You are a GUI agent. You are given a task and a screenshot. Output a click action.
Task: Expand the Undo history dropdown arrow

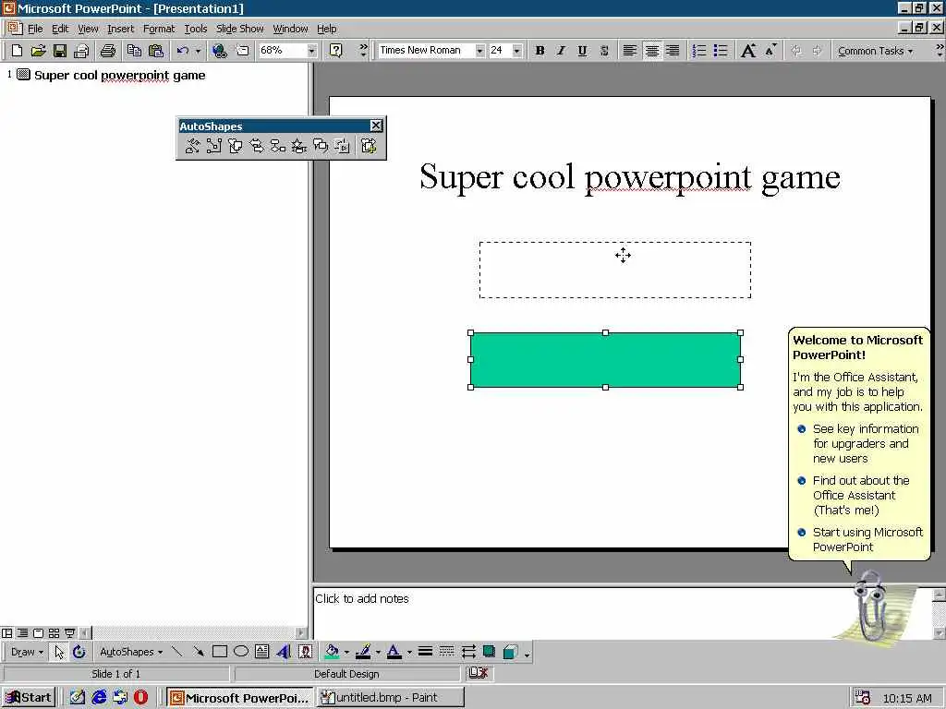point(198,51)
